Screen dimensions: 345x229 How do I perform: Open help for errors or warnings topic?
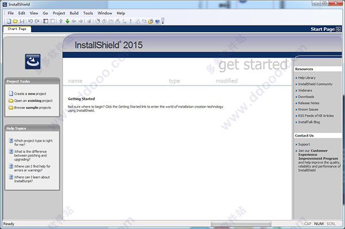point(32,168)
